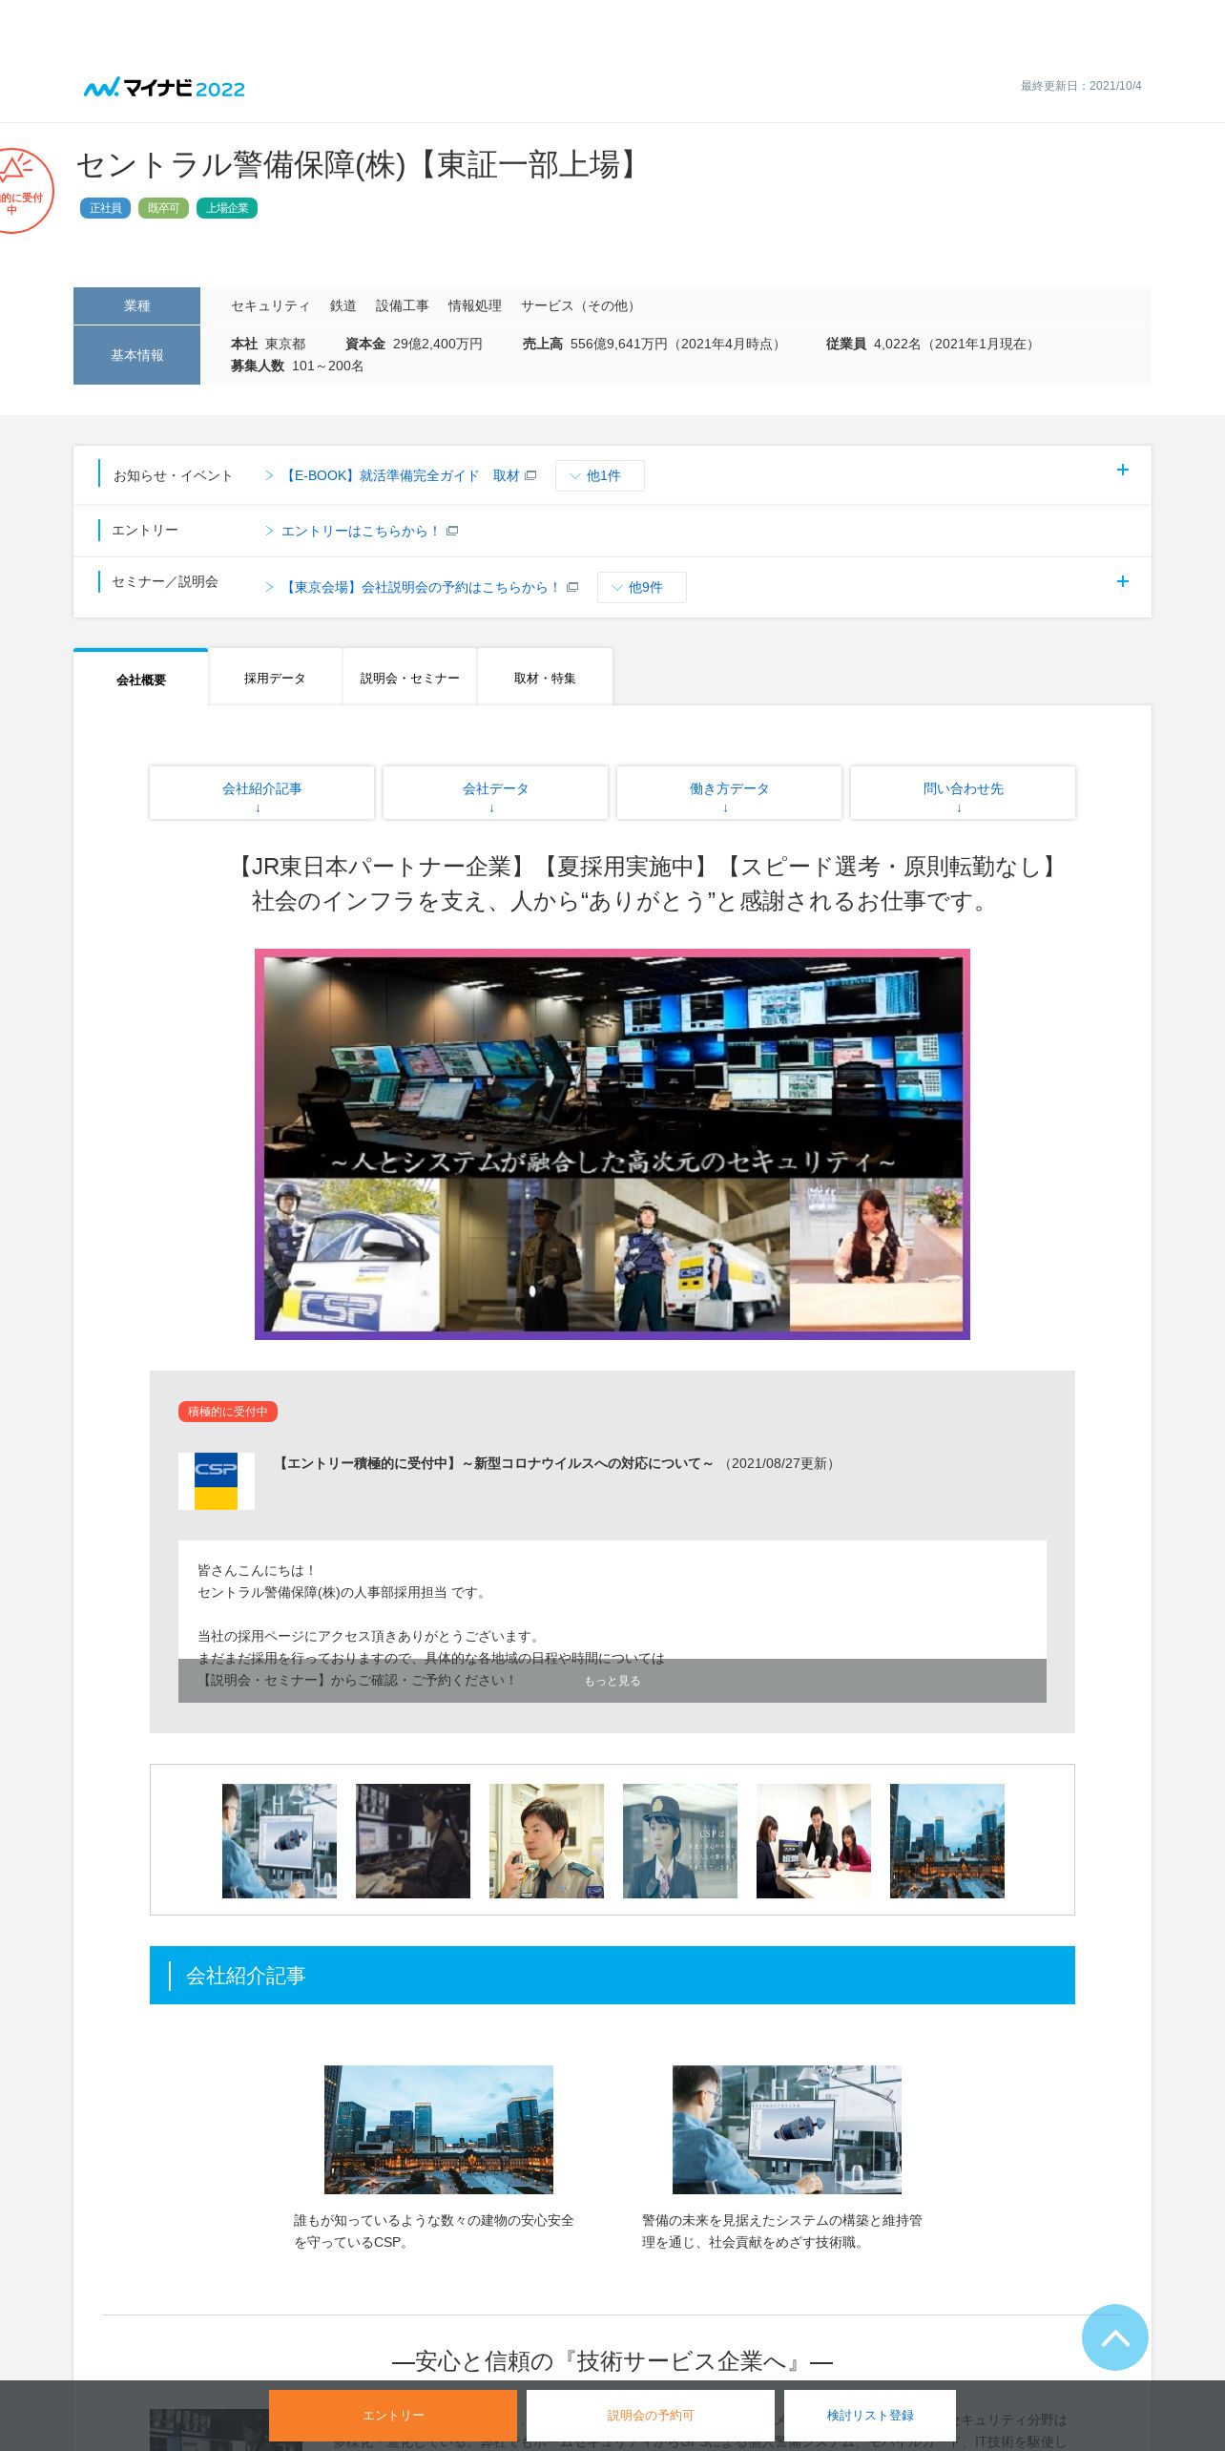Jump to 働き方データ section
Image resolution: width=1225 pixels, height=2451 pixels.
(x=729, y=792)
